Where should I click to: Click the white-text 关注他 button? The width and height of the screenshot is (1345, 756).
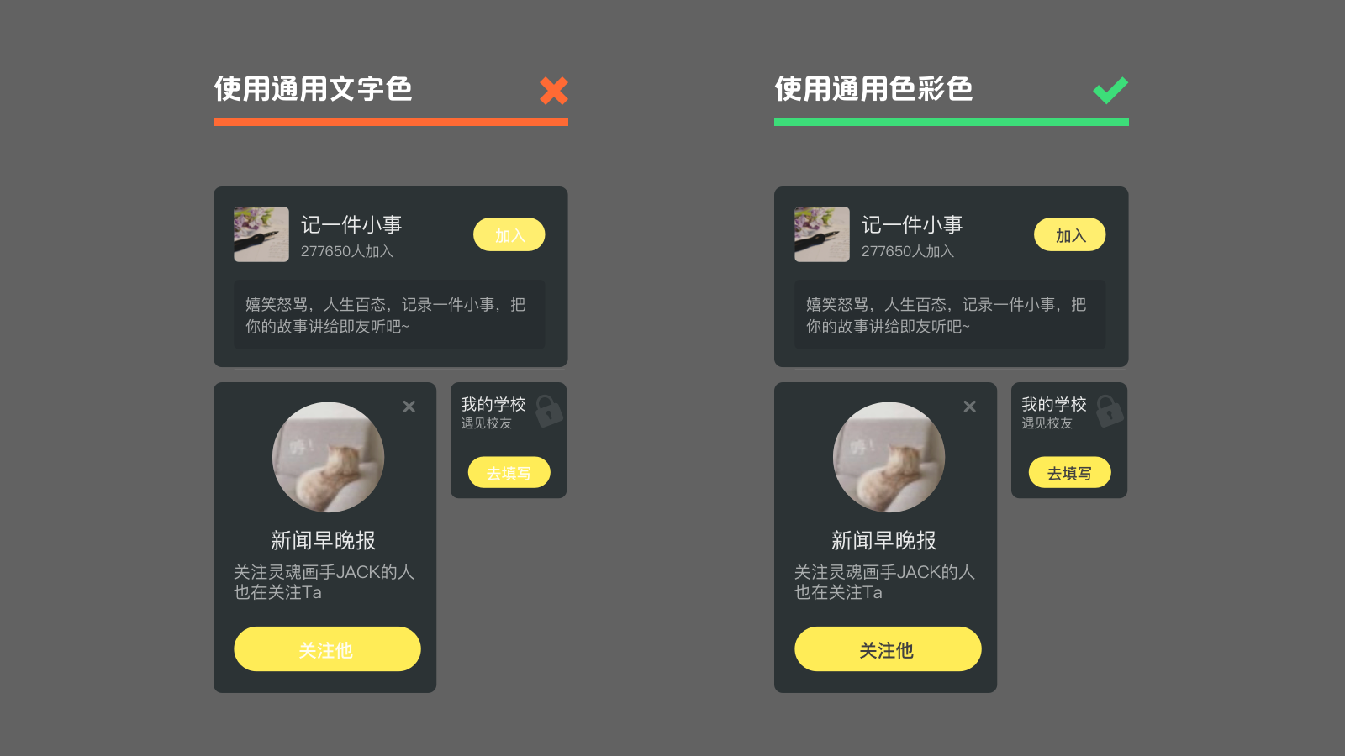click(x=327, y=648)
